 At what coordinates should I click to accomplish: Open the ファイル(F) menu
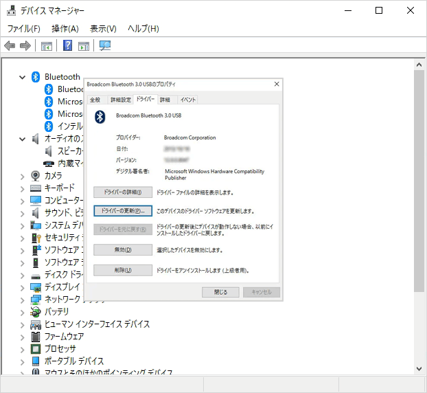click(24, 29)
